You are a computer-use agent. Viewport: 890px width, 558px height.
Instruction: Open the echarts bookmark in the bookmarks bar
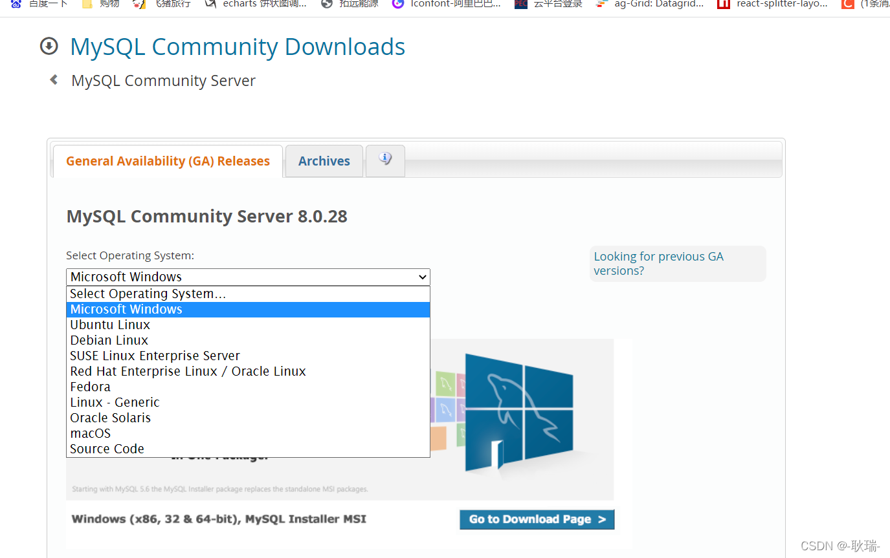coord(255,4)
